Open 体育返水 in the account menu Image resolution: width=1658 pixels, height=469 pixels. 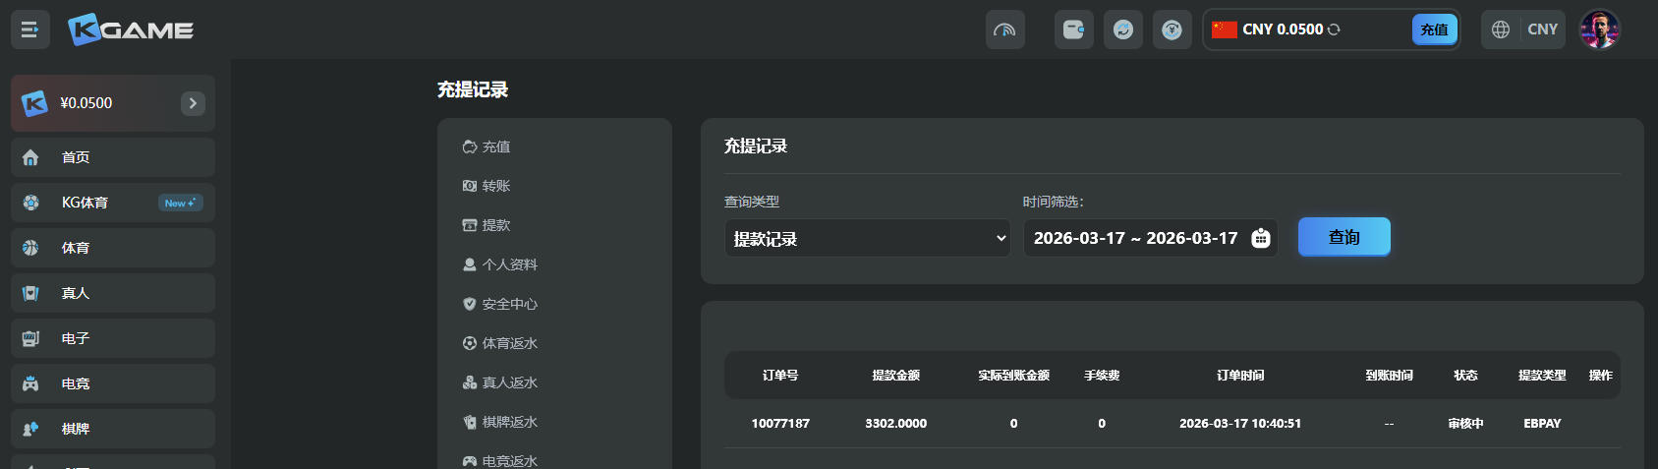click(x=509, y=343)
